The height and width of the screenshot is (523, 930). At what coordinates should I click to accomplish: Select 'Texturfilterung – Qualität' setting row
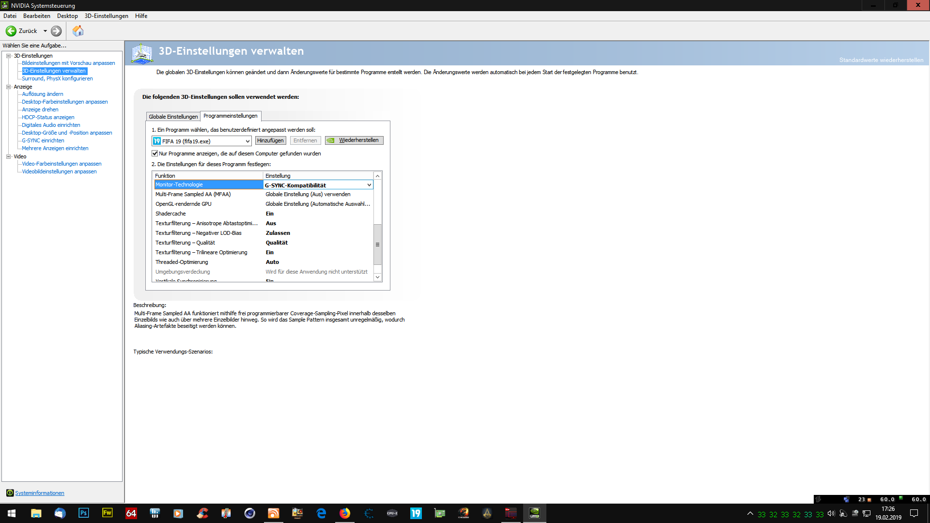[263, 243]
